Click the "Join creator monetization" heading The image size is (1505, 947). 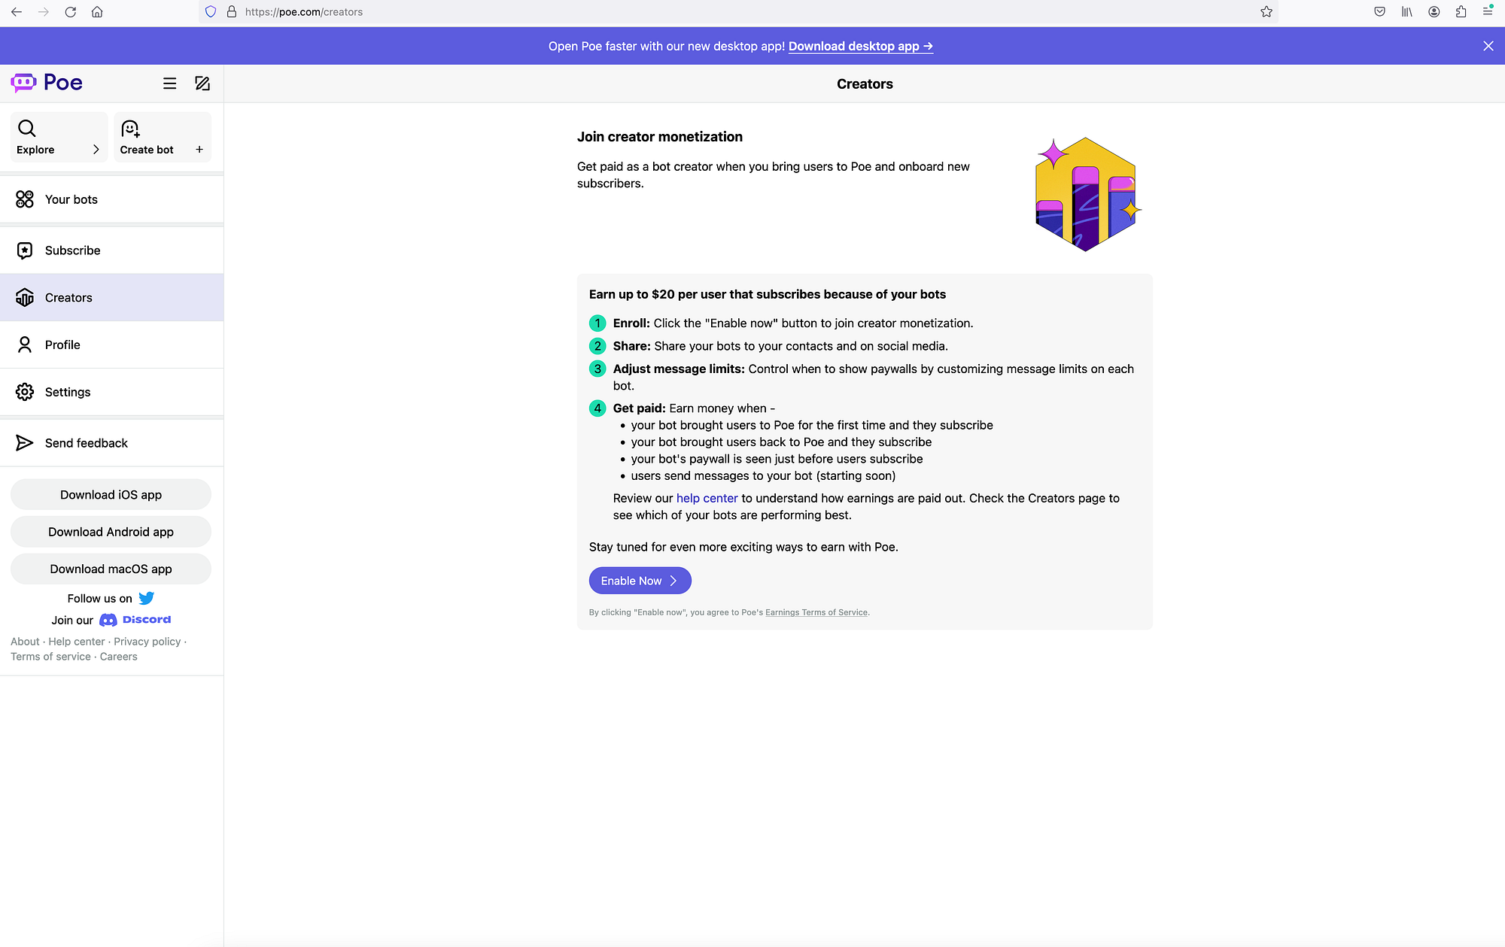point(660,137)
